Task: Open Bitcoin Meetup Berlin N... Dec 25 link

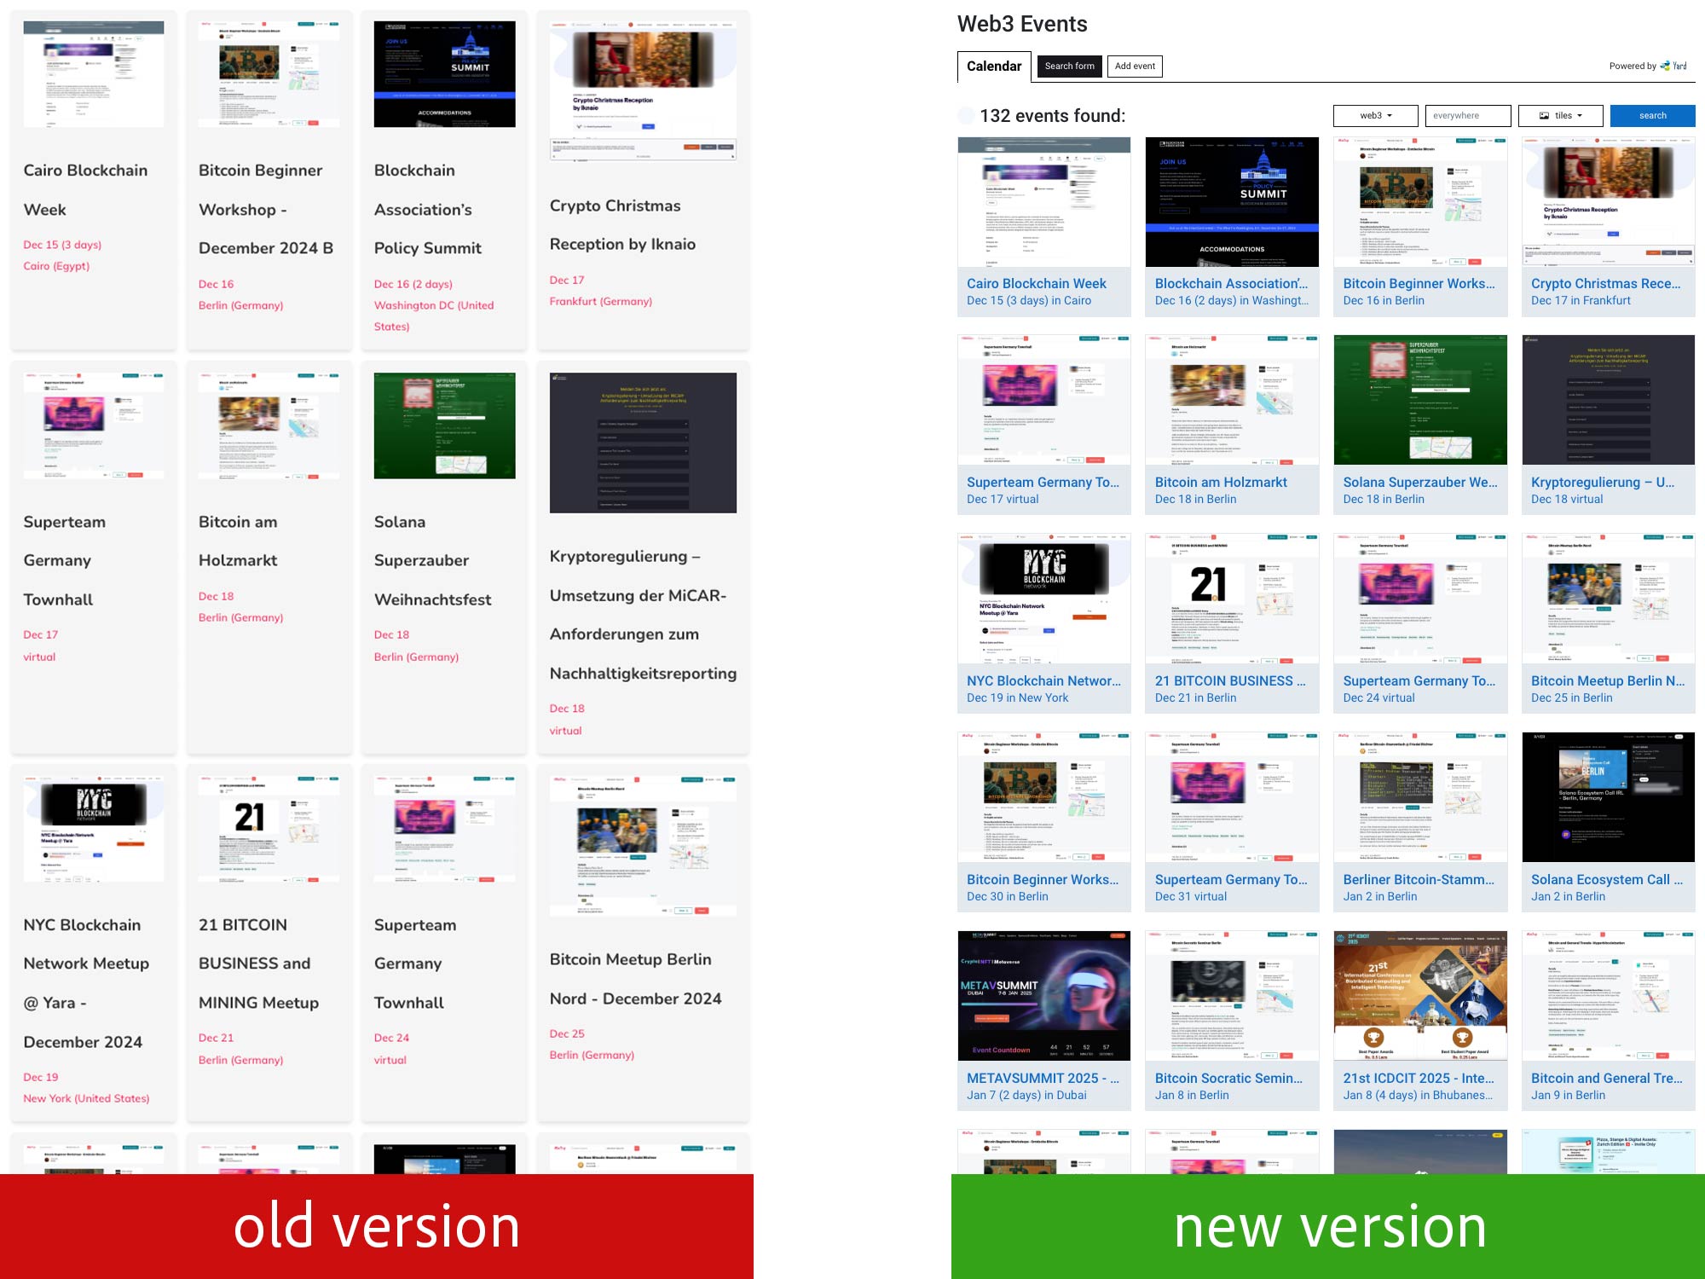Action: tap(1608, 680)
